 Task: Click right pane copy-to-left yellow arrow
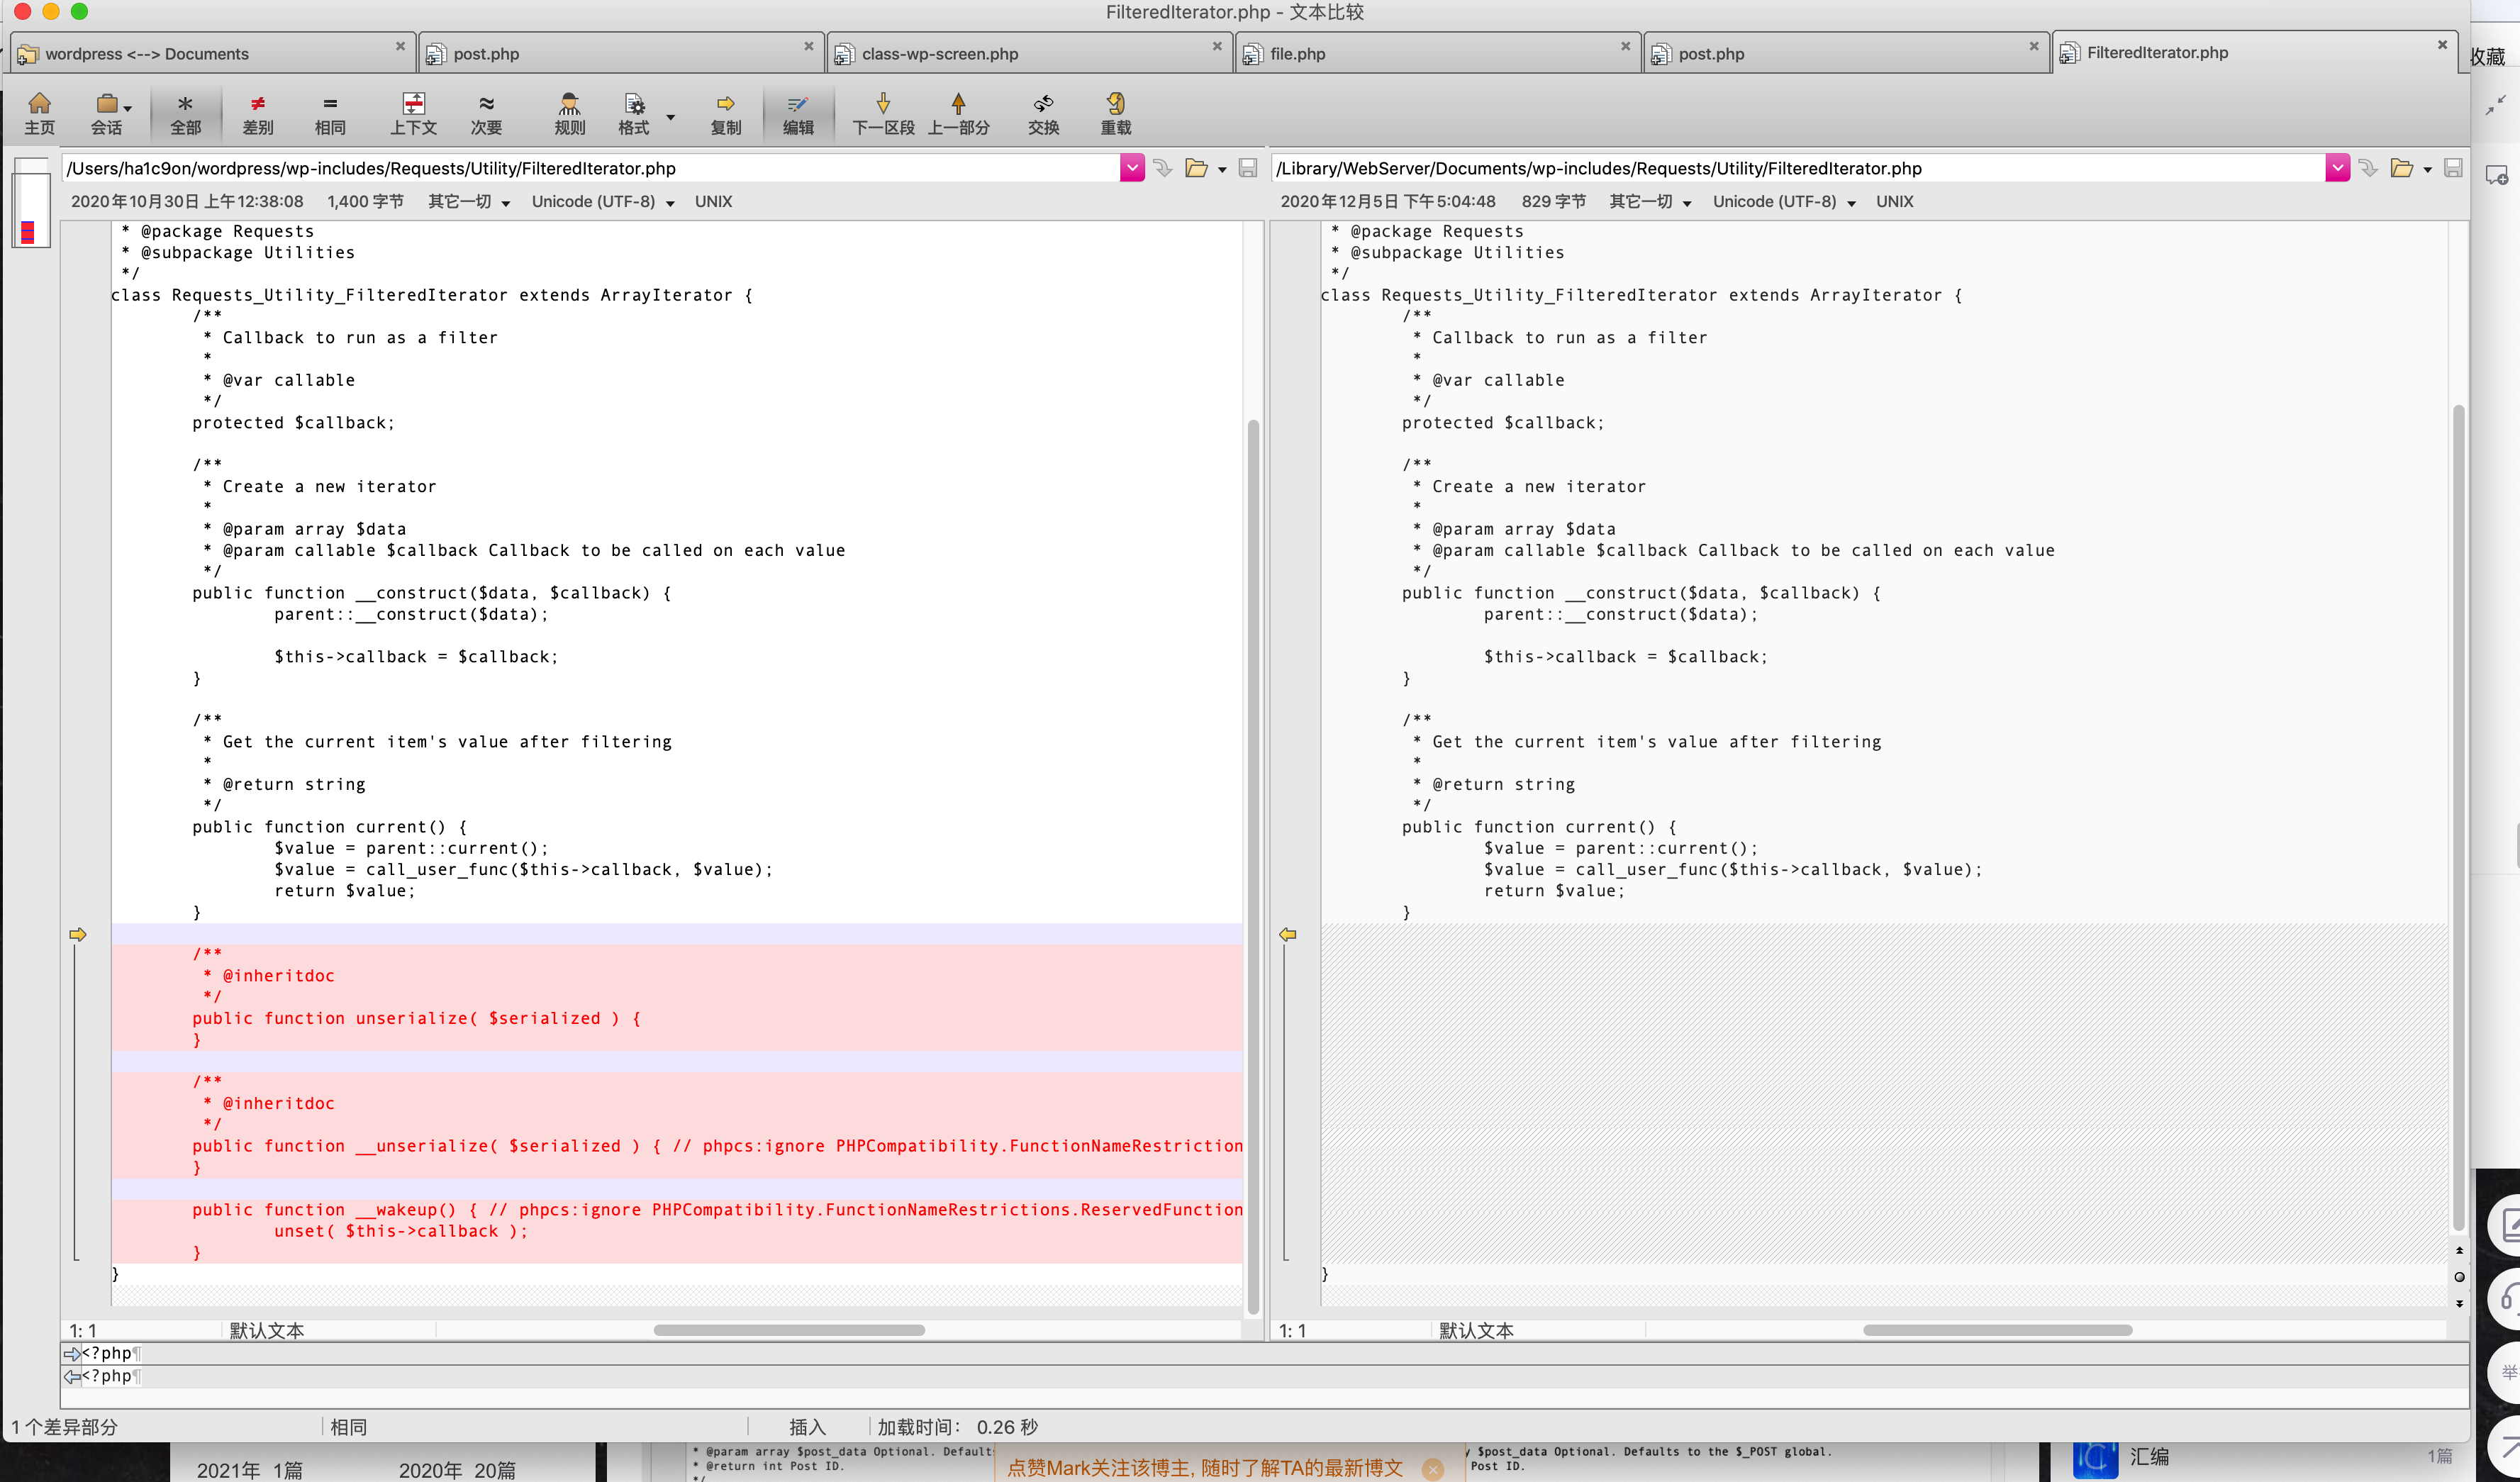click(1288, 934)
